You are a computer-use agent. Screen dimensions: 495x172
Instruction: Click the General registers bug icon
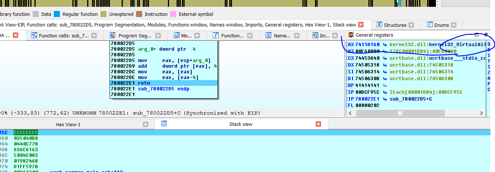click(x=351, y=35)
